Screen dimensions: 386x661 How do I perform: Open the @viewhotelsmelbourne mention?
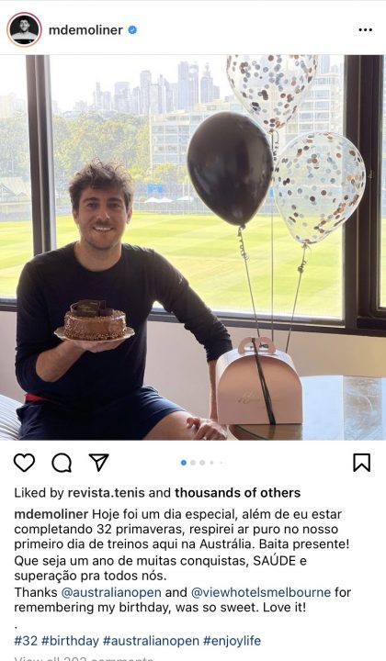(x=261, y=592)
